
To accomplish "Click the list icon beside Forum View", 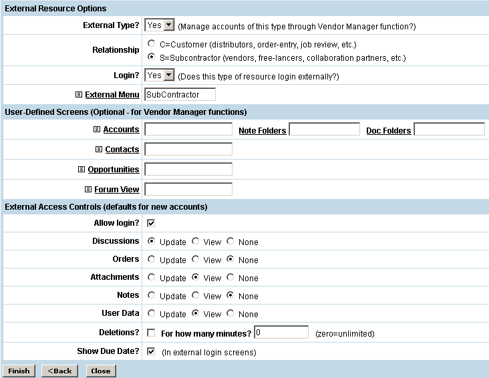I will (88, 189).
